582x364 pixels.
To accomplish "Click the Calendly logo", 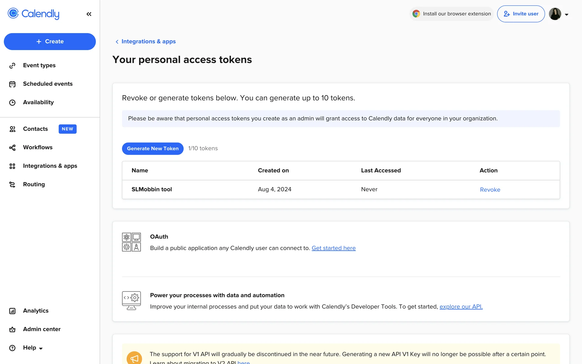I will point(33,14).
